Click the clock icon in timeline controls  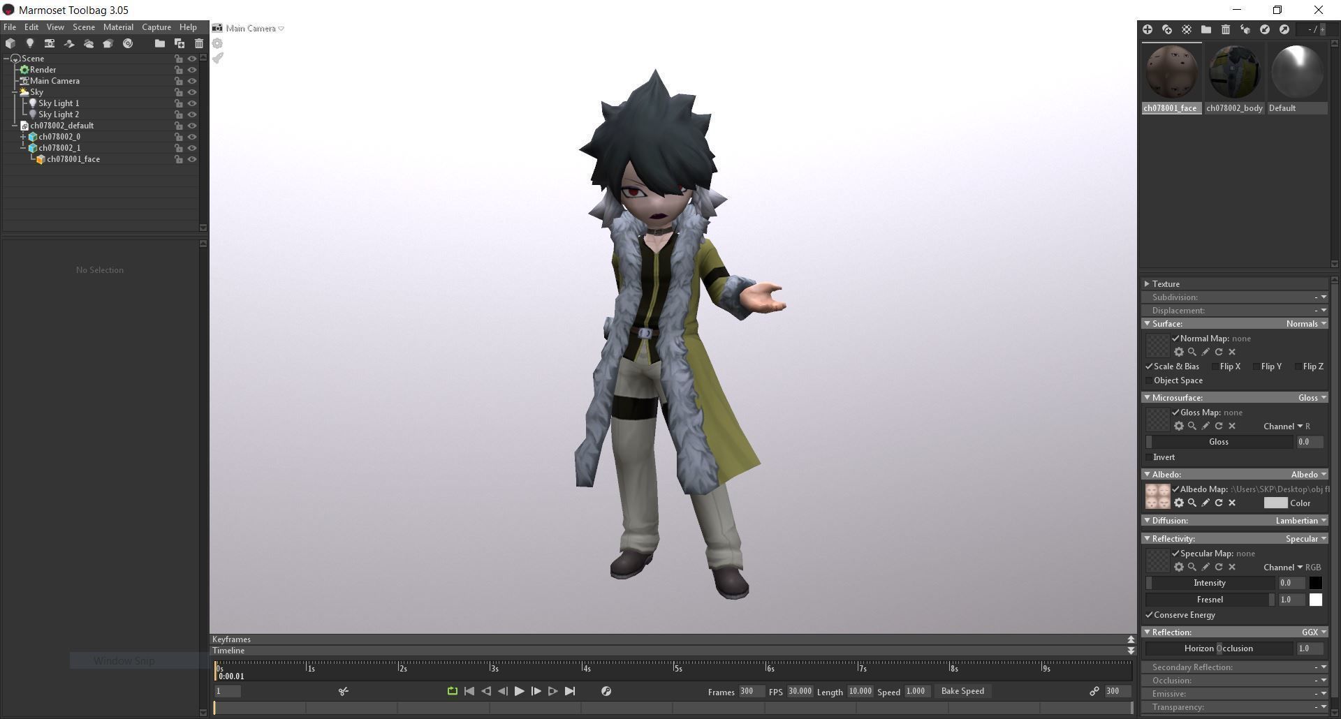pyautogui.click(x=606, y=691)
